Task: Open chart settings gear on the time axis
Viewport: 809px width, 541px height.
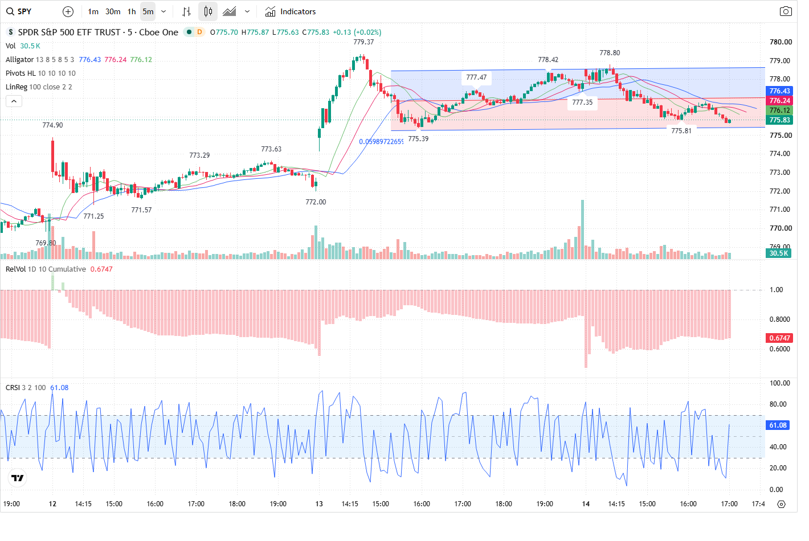Action: tap(781, 504)
